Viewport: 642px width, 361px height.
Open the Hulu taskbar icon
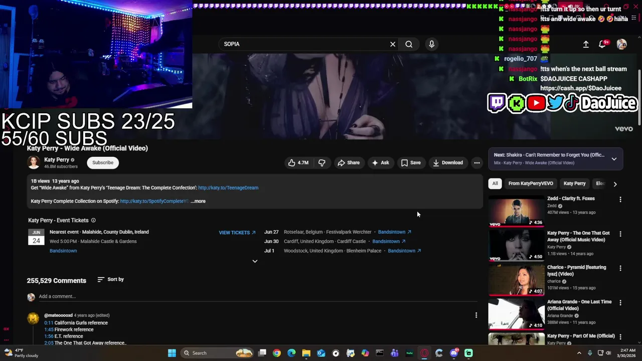(x=409, y=353)
